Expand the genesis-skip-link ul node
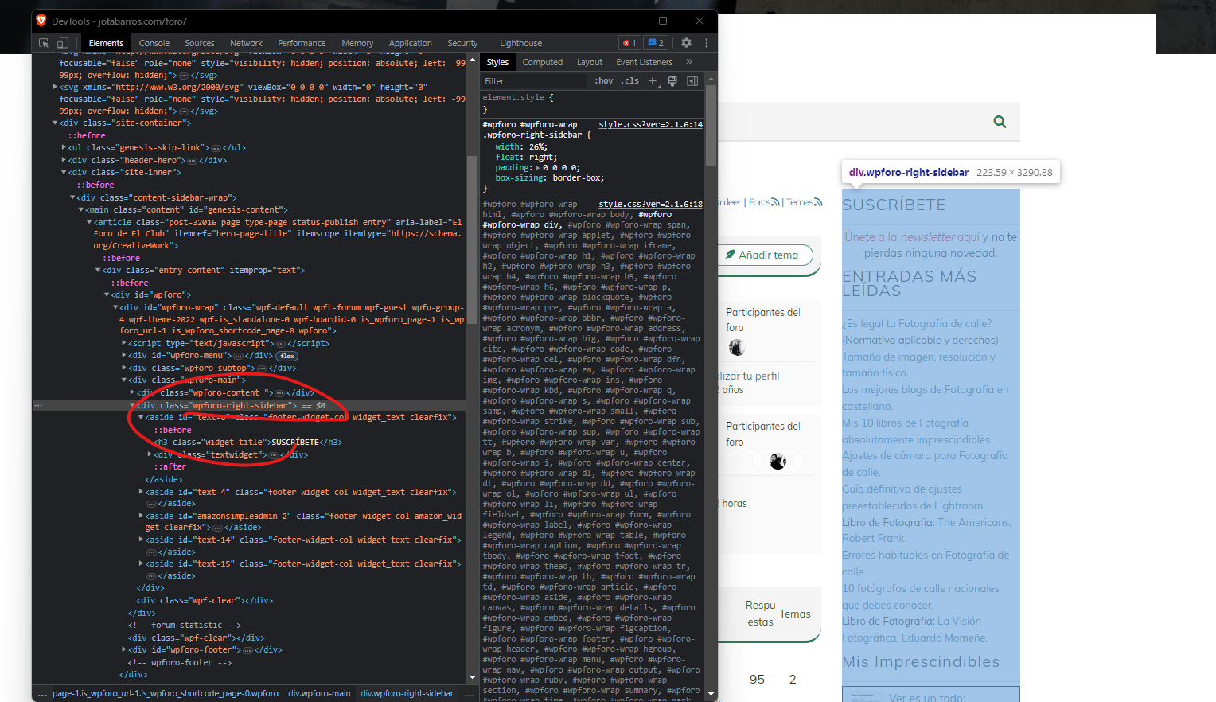The image size is (1216, 702). pyautogui.click(x=64, y=148)
